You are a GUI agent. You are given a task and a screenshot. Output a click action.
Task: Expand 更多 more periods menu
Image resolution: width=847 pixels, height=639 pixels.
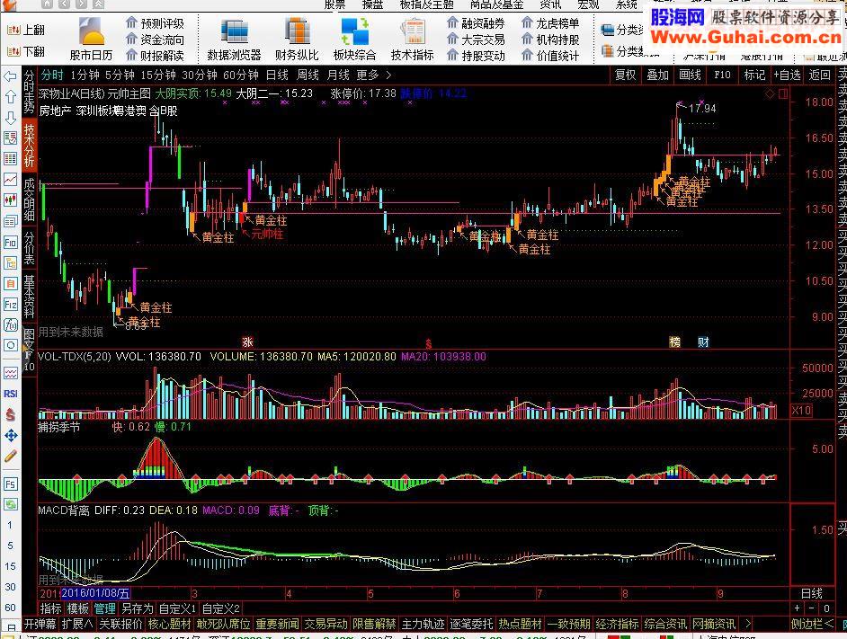374,75
